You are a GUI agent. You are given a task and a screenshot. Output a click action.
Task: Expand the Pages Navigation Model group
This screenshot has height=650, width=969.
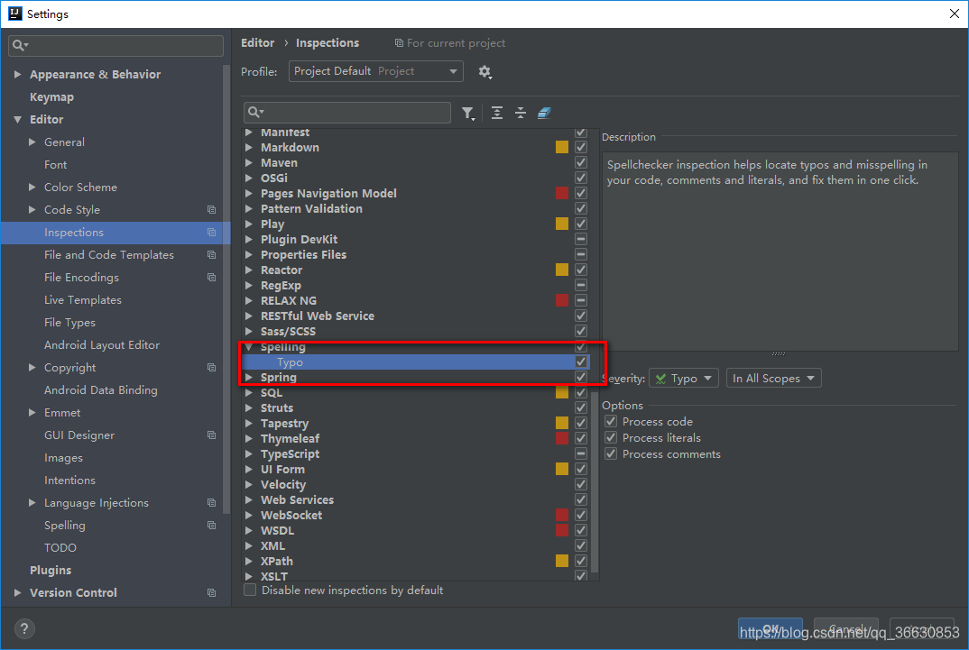[x=248, y=193]
